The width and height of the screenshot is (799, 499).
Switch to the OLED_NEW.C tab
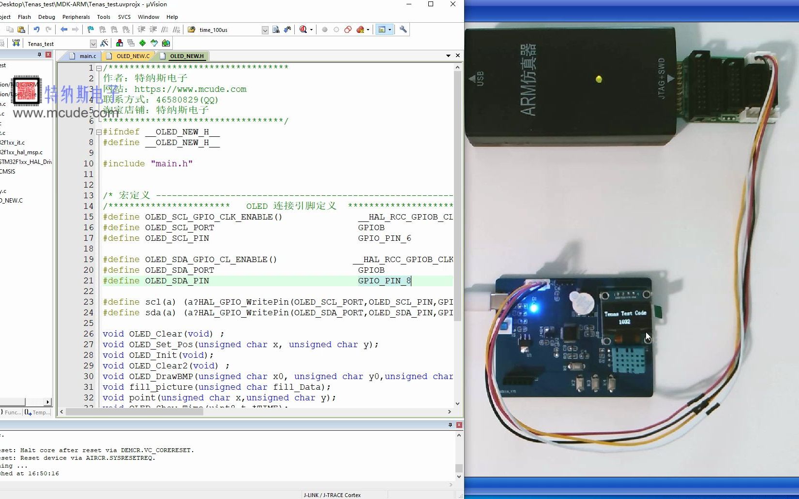pyautogui.click(x=128, y=56)
